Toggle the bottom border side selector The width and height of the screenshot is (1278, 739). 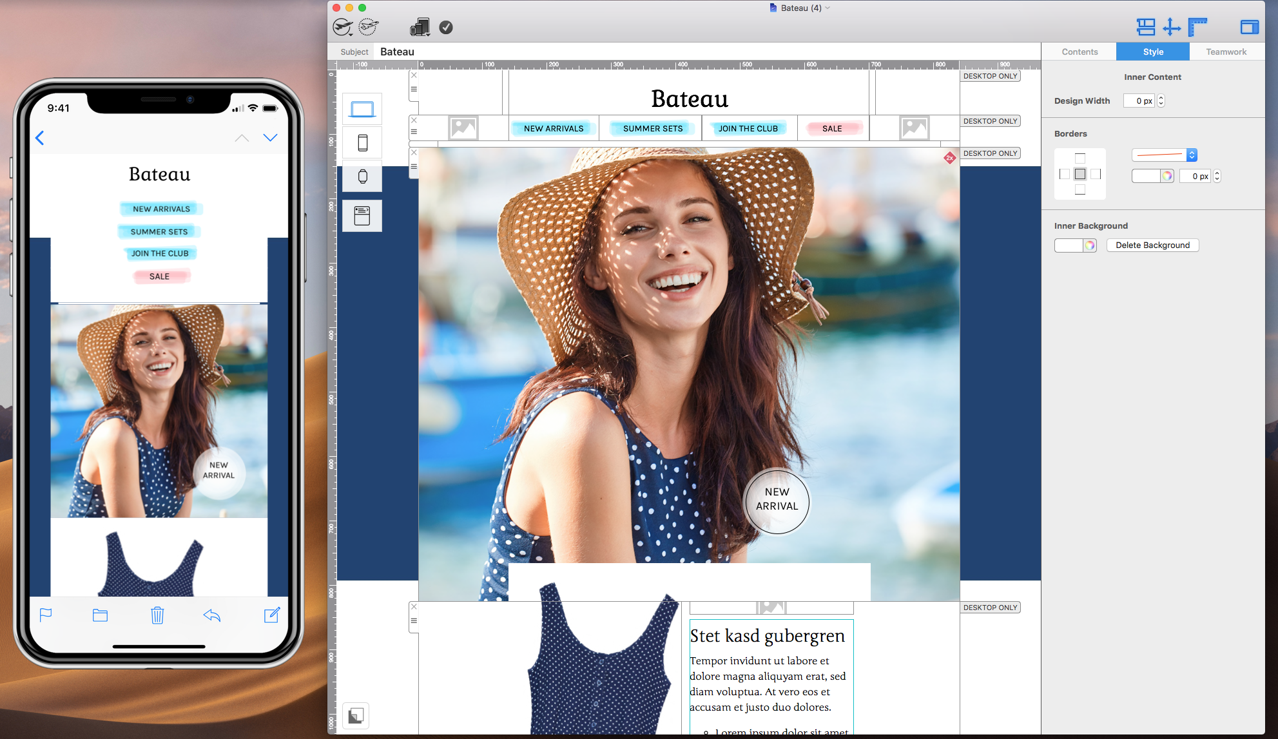tap(1080, 189)
